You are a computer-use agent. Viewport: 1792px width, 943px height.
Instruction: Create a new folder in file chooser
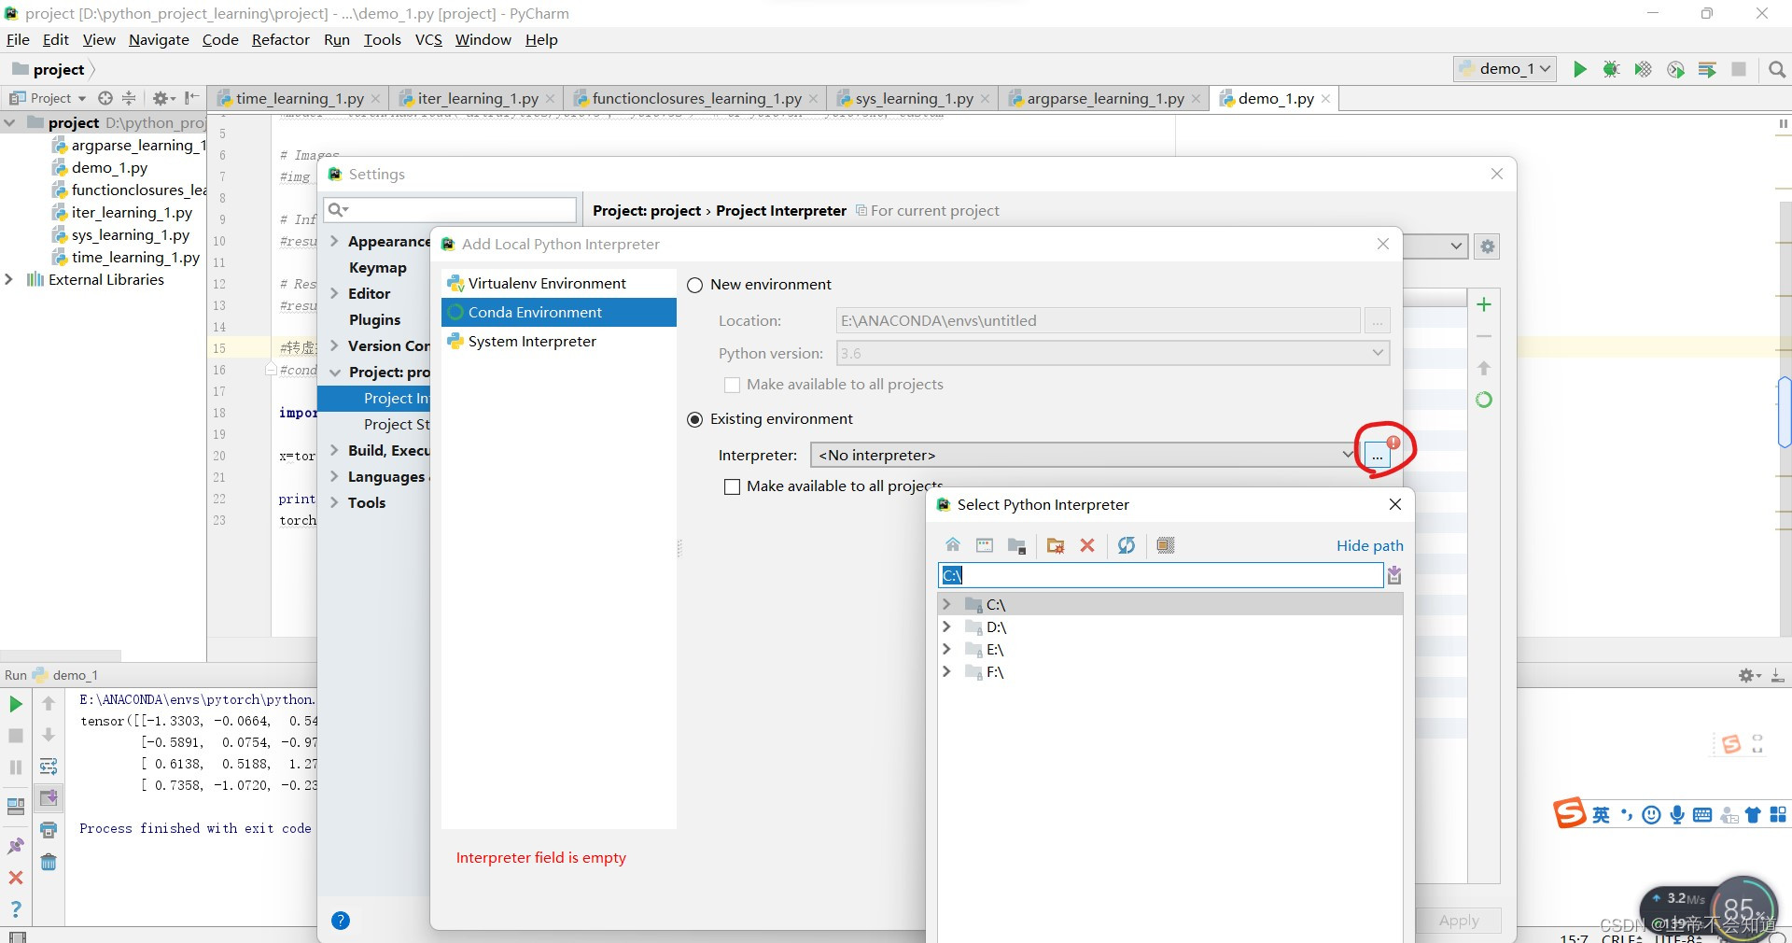click(x=1056, y=545)
